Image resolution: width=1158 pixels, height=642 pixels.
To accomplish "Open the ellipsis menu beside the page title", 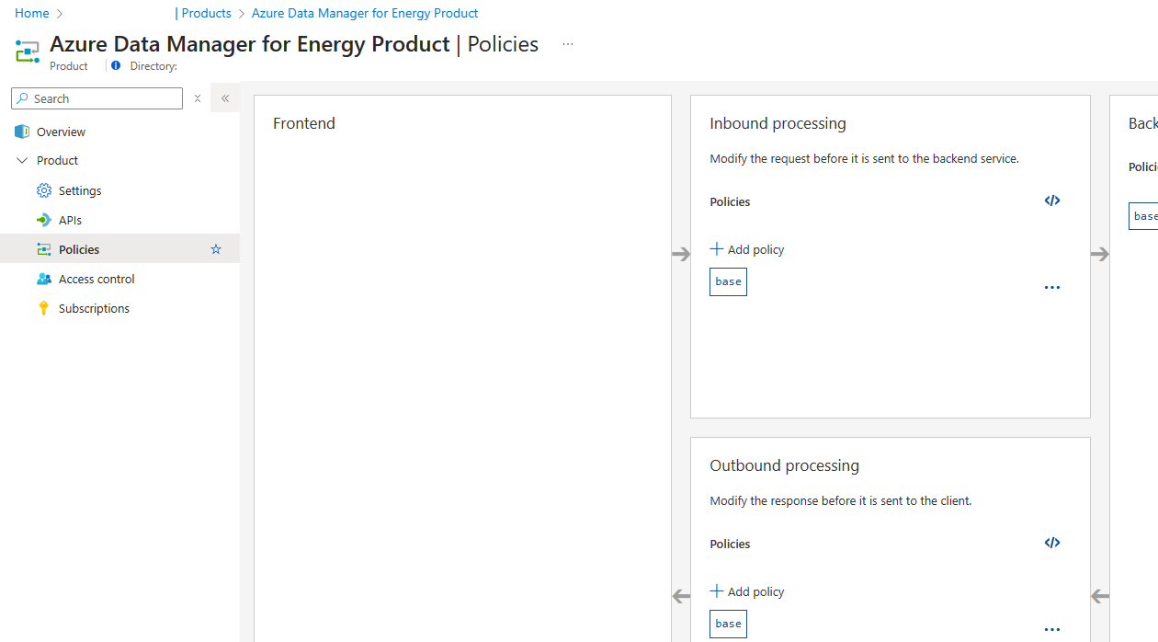I will click(567, 44).
